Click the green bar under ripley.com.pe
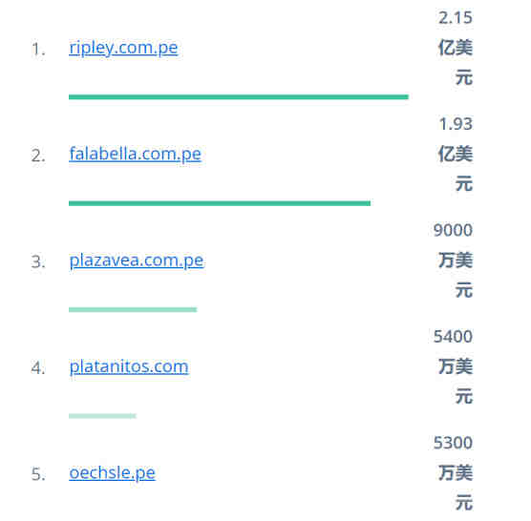The width and height of the screenshot is (531, 521). click(239, 97)
